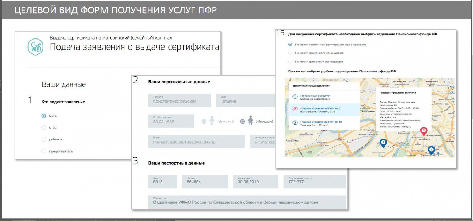Open 'Главное Управление ПФР № 3' list link
Image resolution: width=473 pixels, height=221 pixels.
coord(320,108)
